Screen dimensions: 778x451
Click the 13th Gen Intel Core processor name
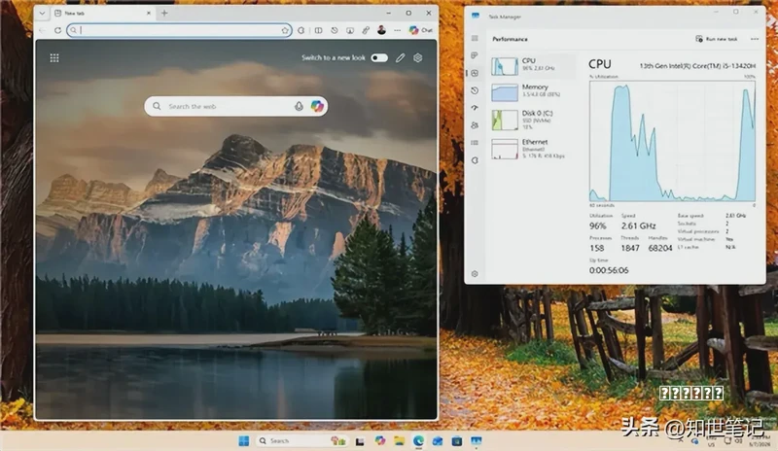[697, 65]
